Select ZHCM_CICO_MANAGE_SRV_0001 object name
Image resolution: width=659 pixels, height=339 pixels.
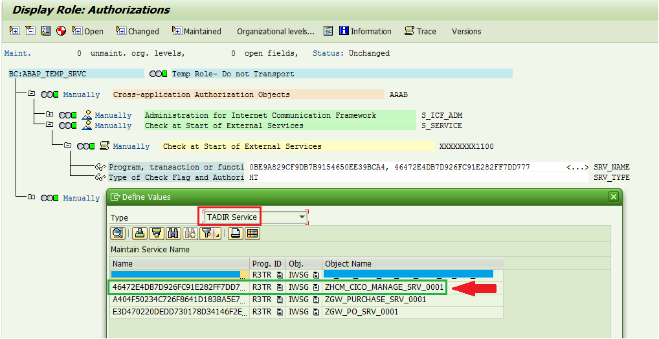(x=384, y=288)
